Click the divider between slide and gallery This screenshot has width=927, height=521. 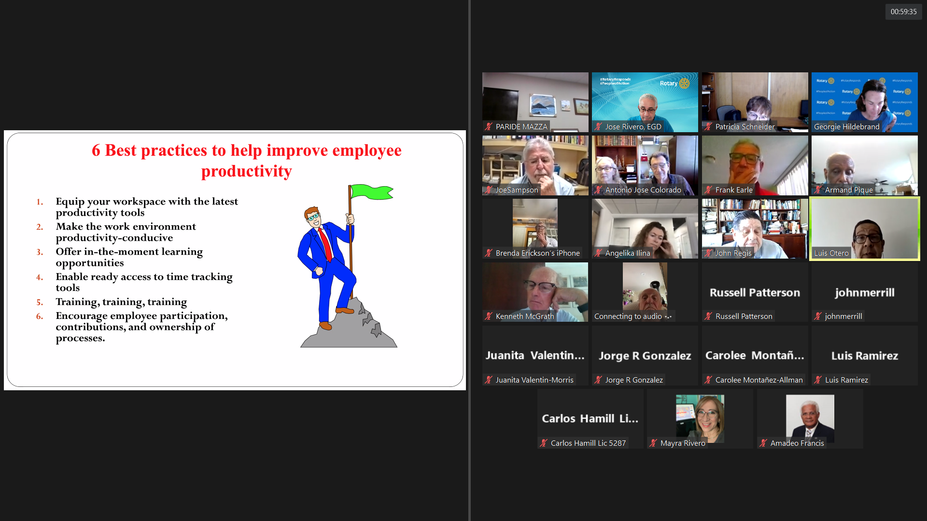tap(469, 260)
